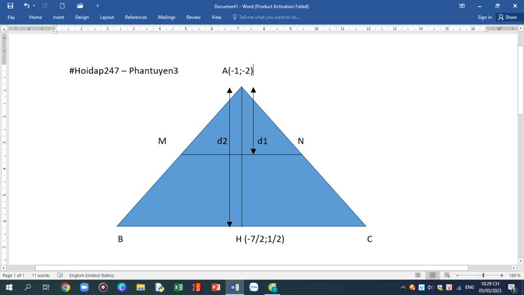
Task: Click the 11 words count in status bar
Action: click(41, 275)
